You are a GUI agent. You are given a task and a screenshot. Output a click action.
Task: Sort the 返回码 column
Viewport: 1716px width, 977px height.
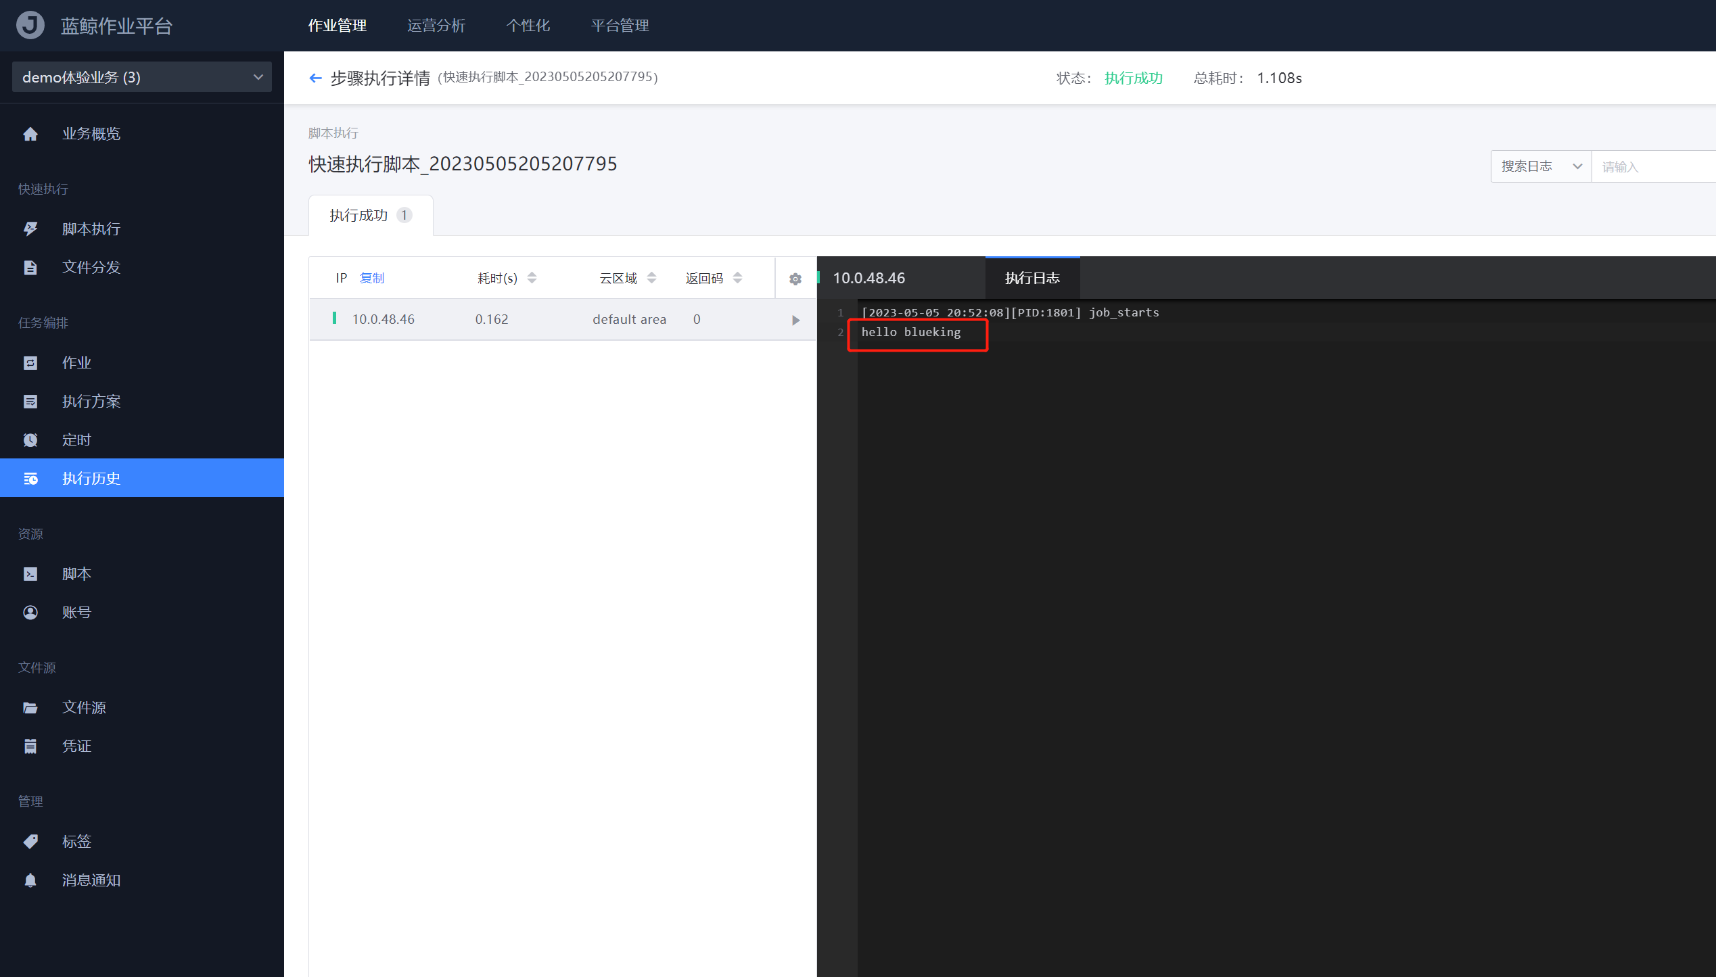[x=737, y=278]
